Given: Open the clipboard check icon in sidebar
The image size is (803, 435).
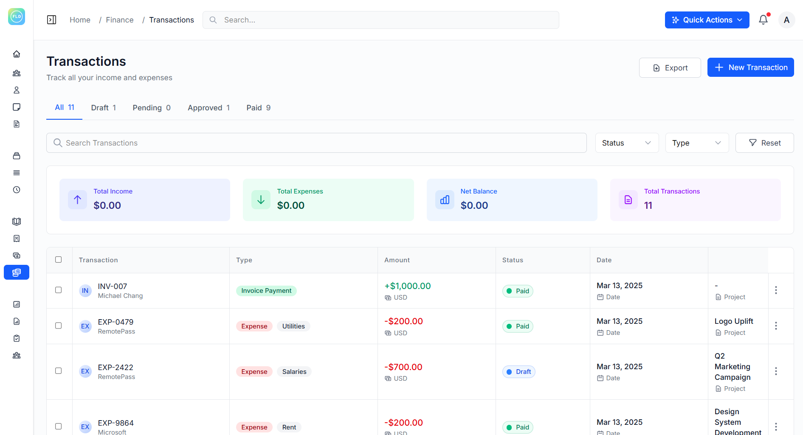Looking at the screenshot, I should coord(17,338).
